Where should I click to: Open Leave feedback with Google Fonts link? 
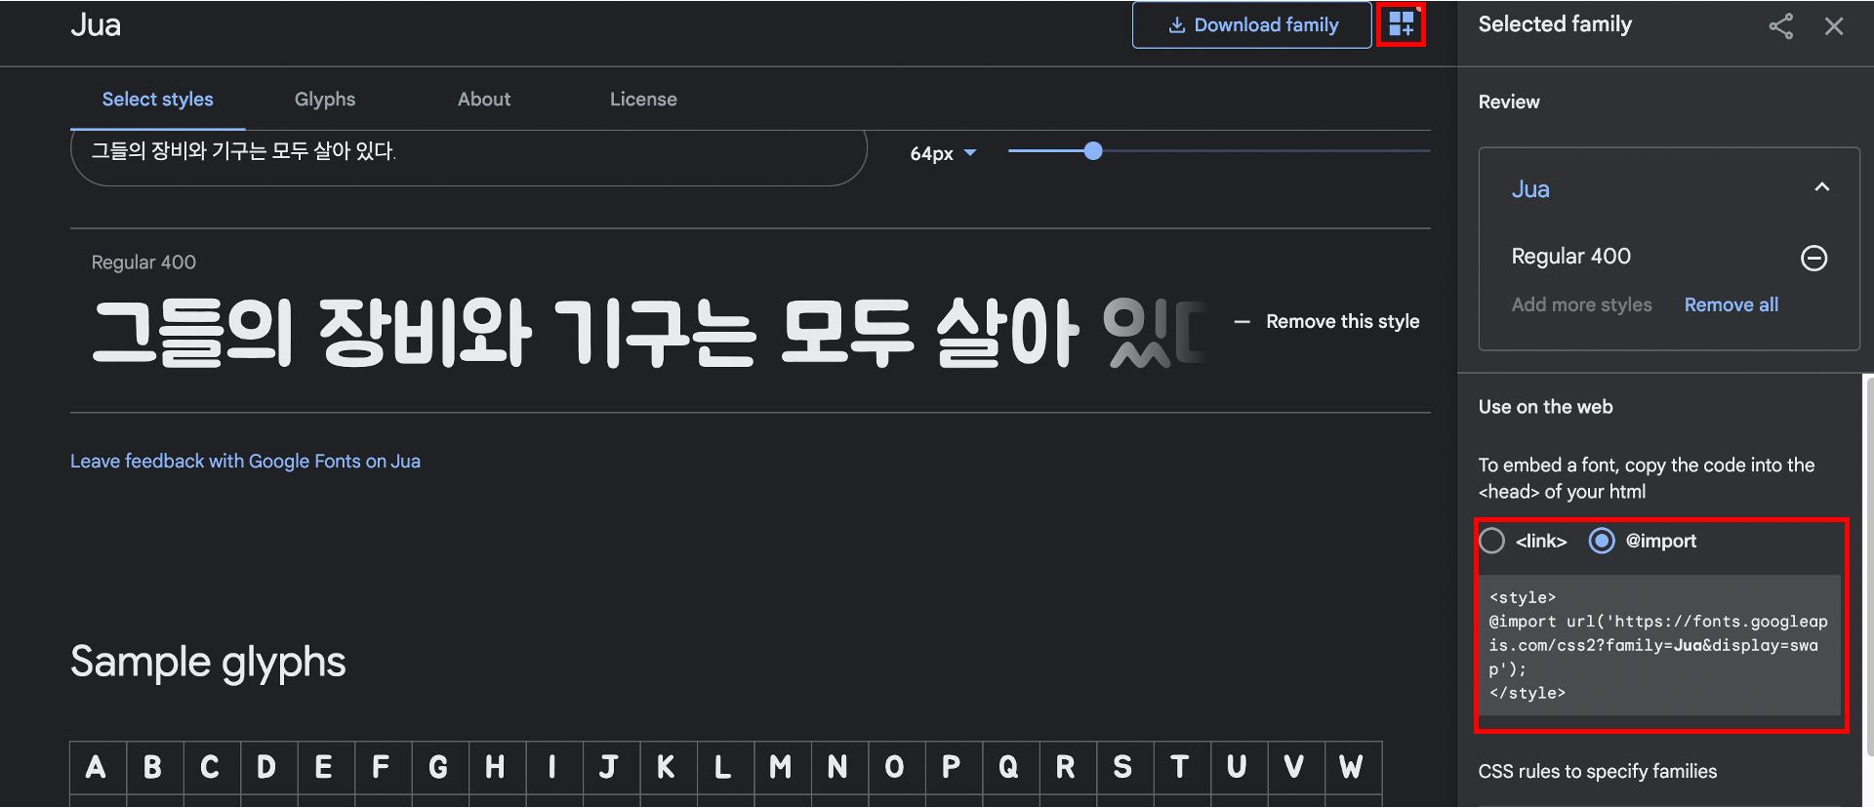pos(245,462)
